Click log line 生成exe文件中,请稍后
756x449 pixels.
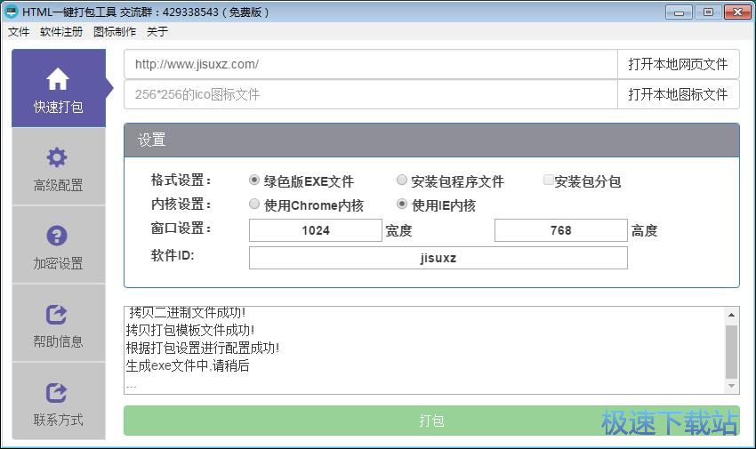[188, 365]
